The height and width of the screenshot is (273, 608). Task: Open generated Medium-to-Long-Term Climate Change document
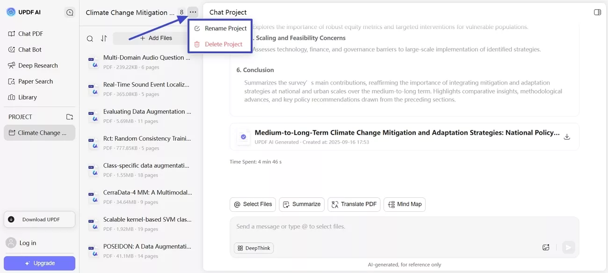click(405, 136)
